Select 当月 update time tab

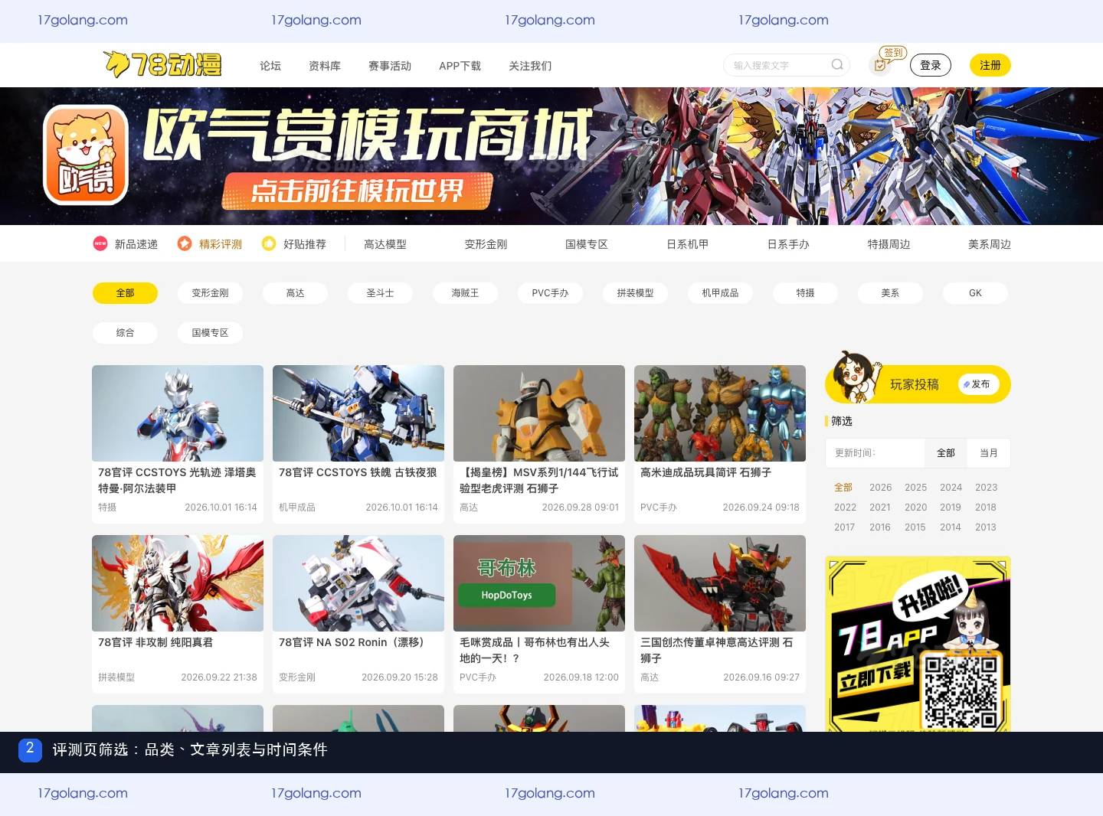click(989, 453)
